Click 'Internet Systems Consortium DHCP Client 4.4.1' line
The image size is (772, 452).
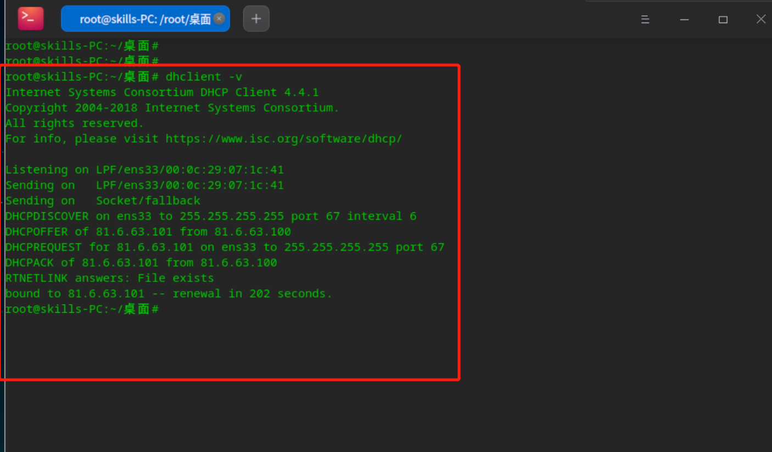coord(162,92)
